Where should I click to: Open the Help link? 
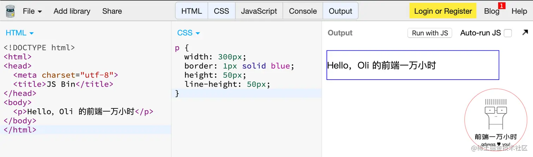519,11
